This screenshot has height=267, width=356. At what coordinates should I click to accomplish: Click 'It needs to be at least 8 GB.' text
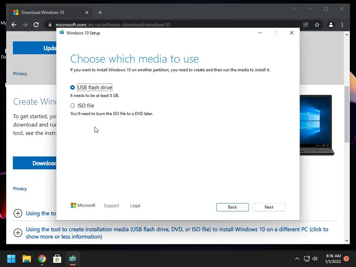95,96
